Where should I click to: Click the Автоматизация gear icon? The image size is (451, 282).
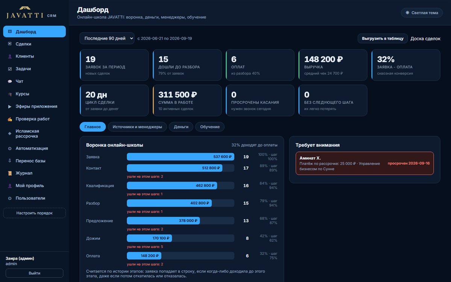tap(10, 149)
